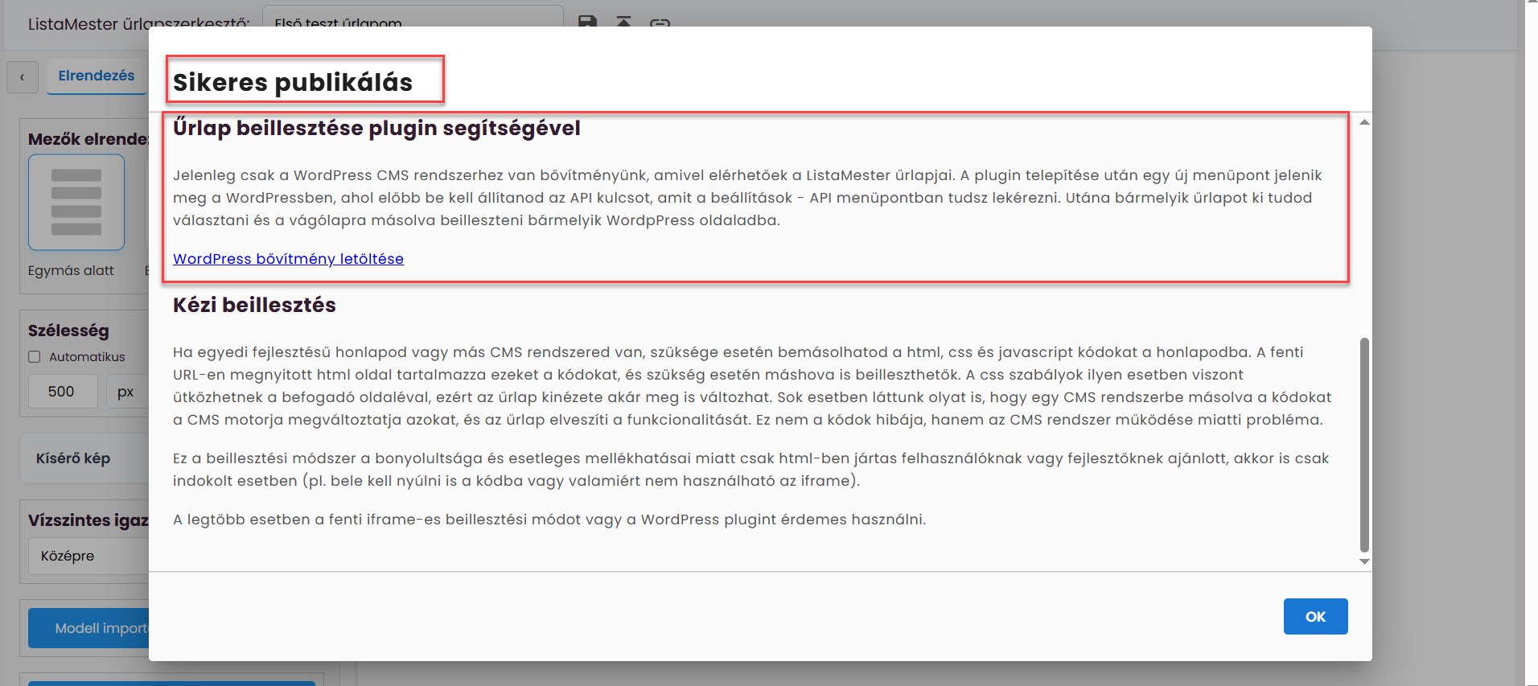Click the OK button in the dialog
1538x686 pixels.
coord(1315,616)
